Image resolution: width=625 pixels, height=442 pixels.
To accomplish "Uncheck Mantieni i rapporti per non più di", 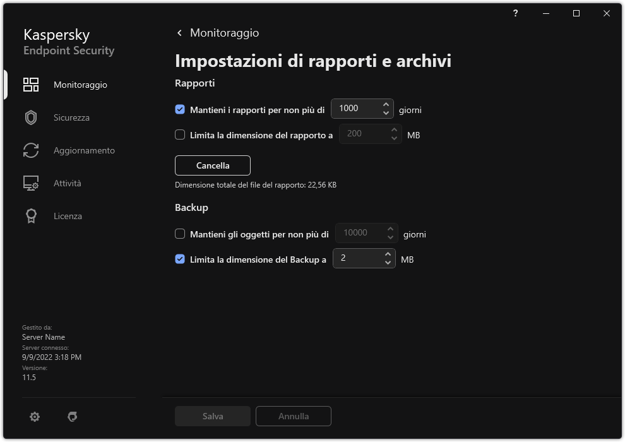I will pyautogui.click(x=180, y=109).
